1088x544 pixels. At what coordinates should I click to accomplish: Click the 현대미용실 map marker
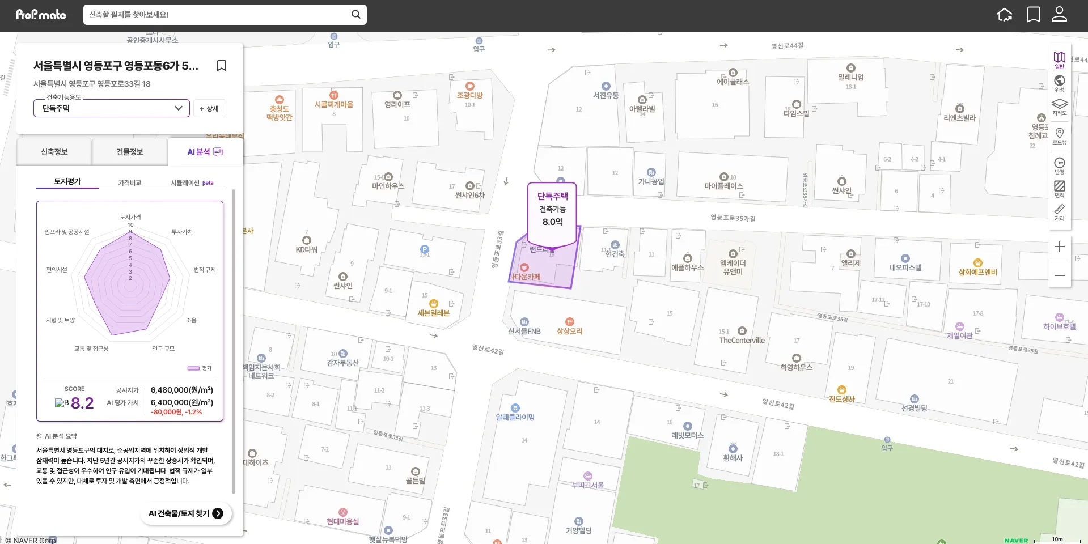coord(342,517)
